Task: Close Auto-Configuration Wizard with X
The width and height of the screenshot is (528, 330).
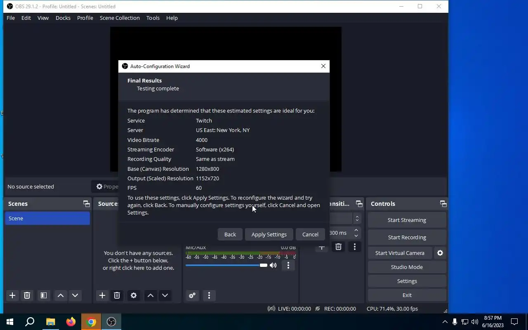Action: (323, 66)
